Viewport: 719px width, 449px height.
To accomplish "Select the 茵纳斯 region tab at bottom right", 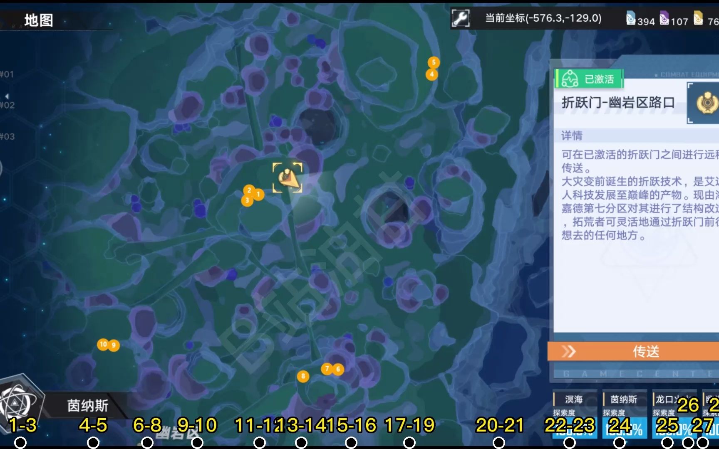I will coord(623,400).
